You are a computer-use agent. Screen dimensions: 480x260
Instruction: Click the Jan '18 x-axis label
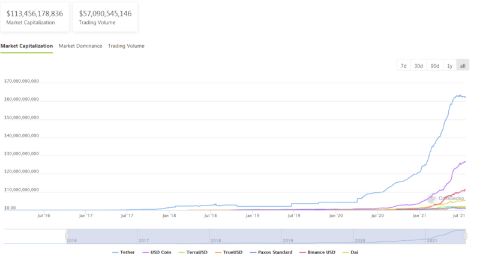click(169, 216)
